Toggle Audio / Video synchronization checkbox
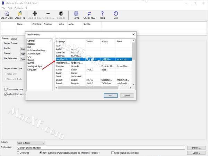 pos(6,94)
